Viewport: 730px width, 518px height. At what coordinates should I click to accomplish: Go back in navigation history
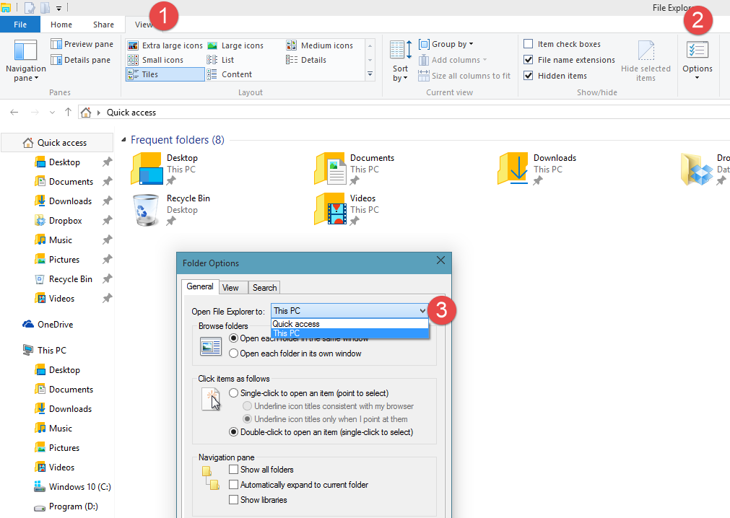click(14, 112)
